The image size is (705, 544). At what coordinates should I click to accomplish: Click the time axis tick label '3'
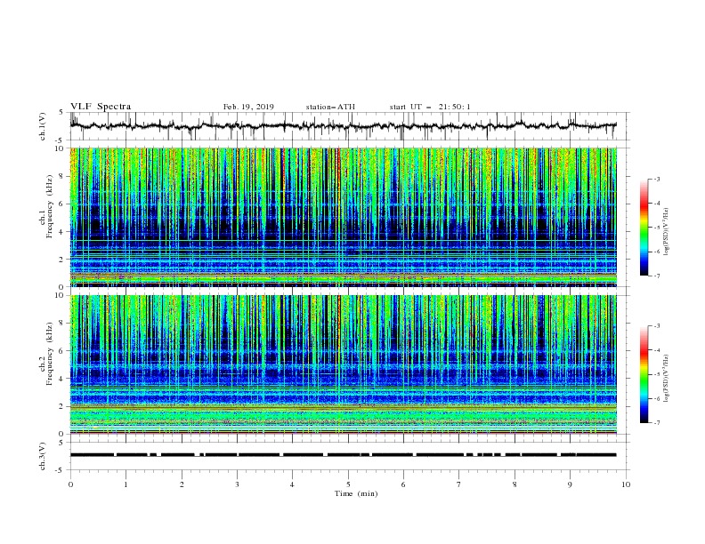(237, 484)
